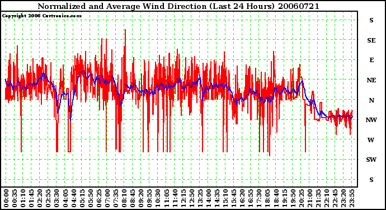386x210 pixels.
Task: Select the 06:25 time axis label
Action: [99, 198]
